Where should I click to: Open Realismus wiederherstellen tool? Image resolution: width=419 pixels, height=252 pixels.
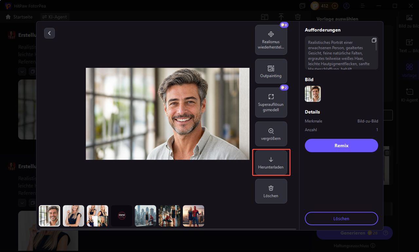tap(271, 40)
